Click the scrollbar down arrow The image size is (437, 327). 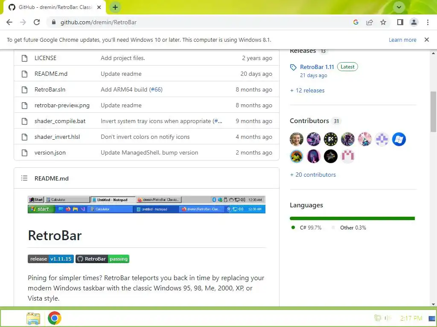[x=433, y=304]
